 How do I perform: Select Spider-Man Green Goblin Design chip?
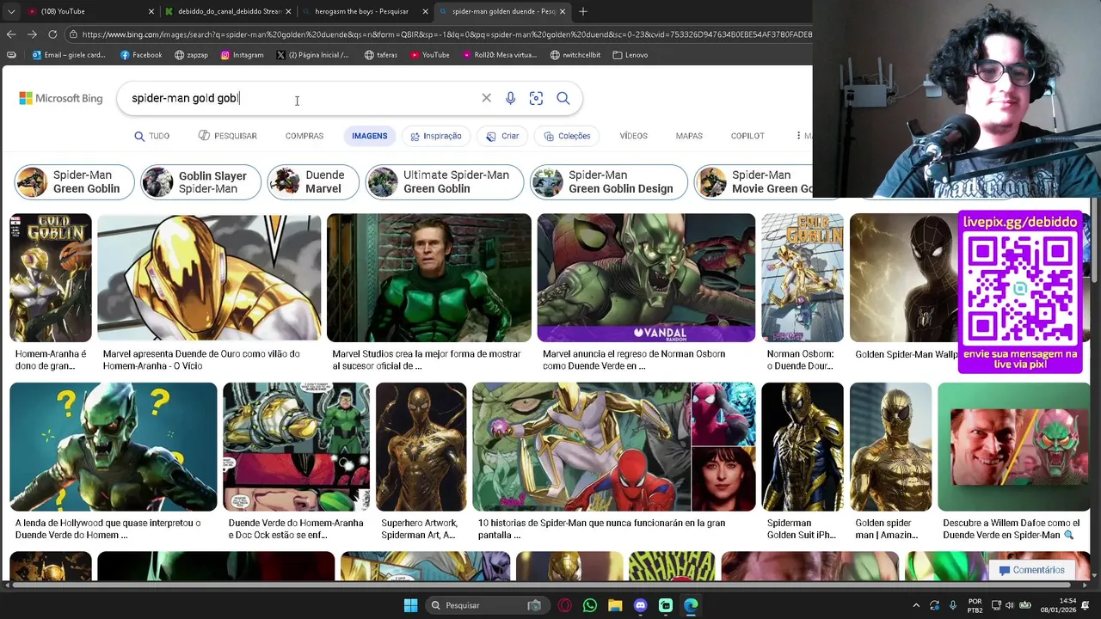(609, 182)
